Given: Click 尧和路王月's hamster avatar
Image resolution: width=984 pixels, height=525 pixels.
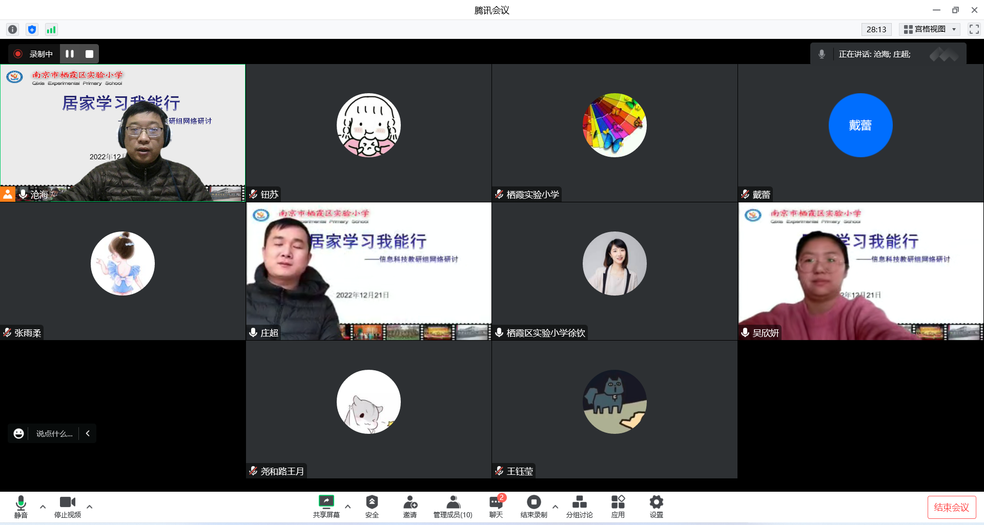Looking at the screenshot, I should click(368, 402).
